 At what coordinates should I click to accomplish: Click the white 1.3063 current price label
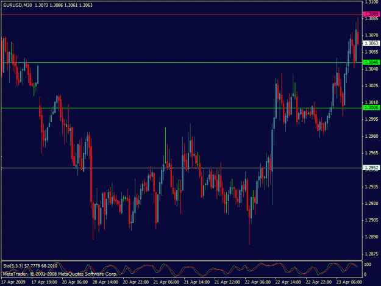click(371, 43)
